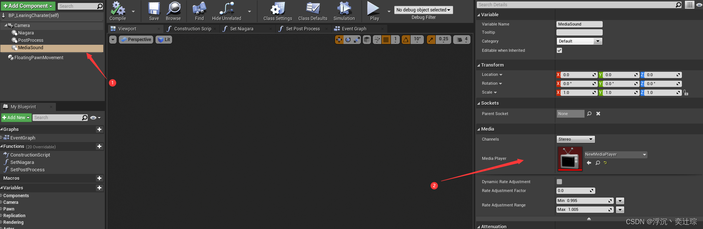Open the Perspective view mode menu
The image size is (703, 229).
(136, 40)
